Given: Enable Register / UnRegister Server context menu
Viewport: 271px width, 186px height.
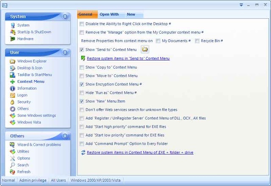Looking at the screenshot, I should pyautogui.click(x=82, y=118).
